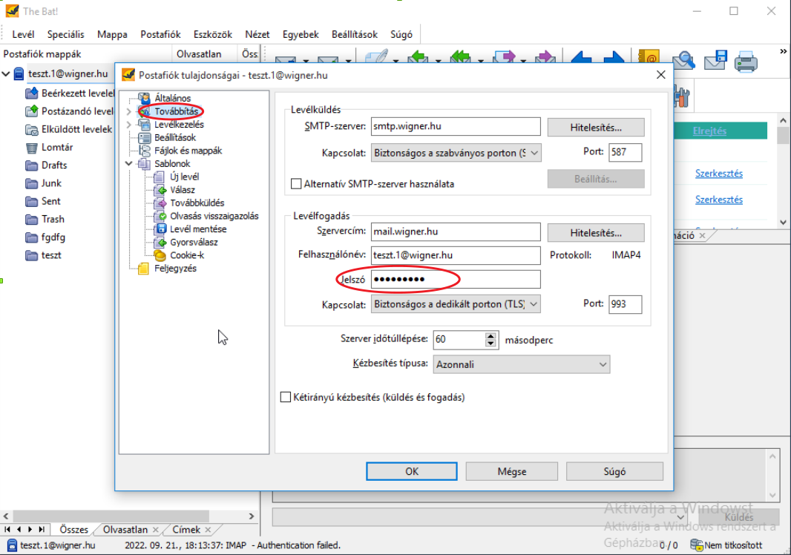Expand the Levélkezelés tree node
The width and height of the screenshot is (791, 555).
pyautogui.click(x=128, y=124)
